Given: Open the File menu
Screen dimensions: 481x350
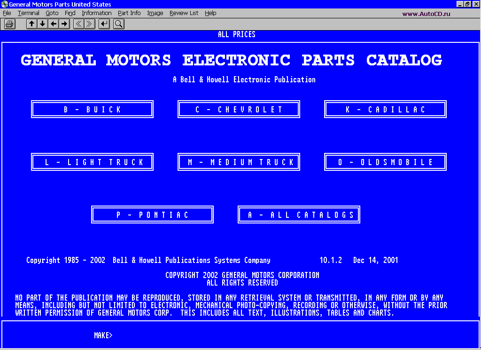Looking at the screenshot, I should 7,13.
